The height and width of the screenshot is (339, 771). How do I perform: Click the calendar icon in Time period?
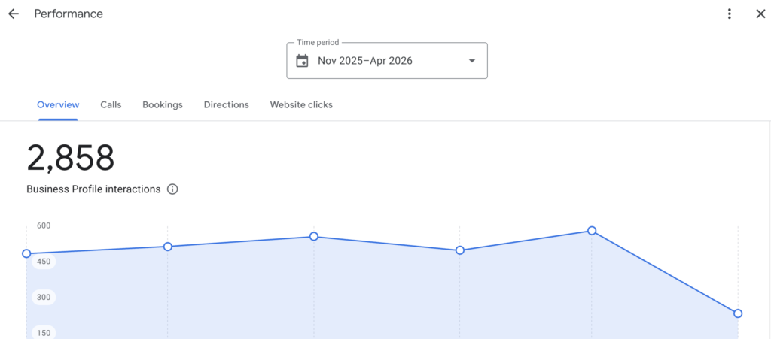tap(302, 61)
